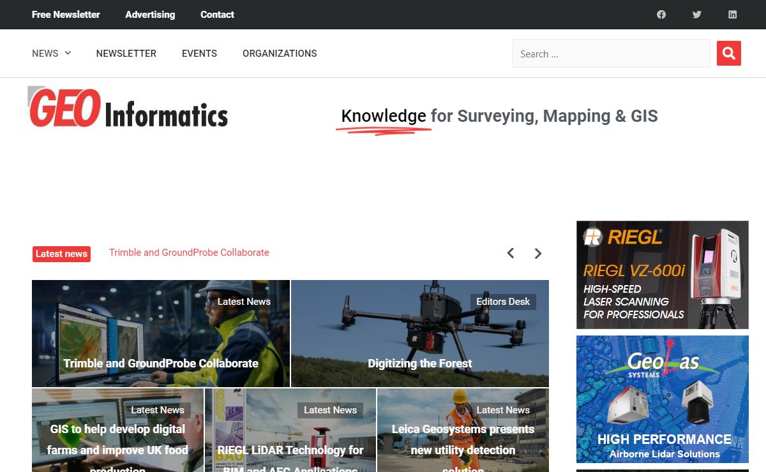Click Latest News tag on Trimble card
This screenshot has height=472, width=766.
click(x=244, y=302)
